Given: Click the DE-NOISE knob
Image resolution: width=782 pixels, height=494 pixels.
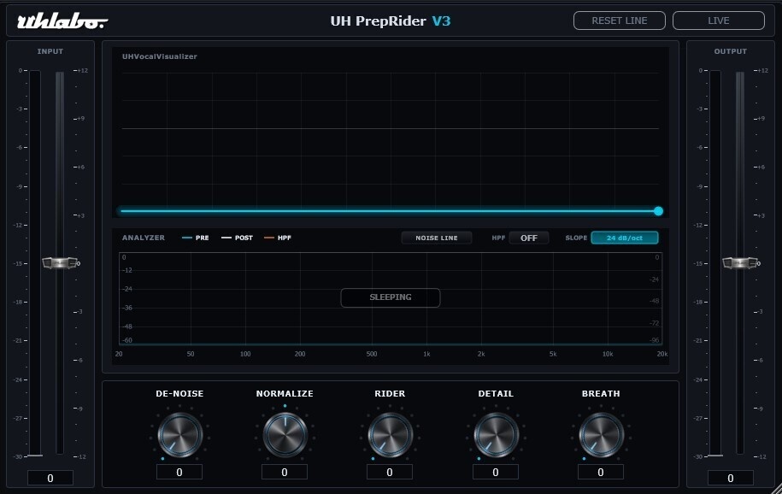Looking at the screenshot, I should point(179,435).
